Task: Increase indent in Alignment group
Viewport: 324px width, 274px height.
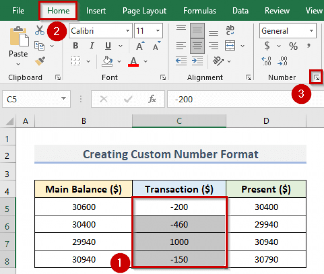Action: pyautogui.click(x=197, y=61)
